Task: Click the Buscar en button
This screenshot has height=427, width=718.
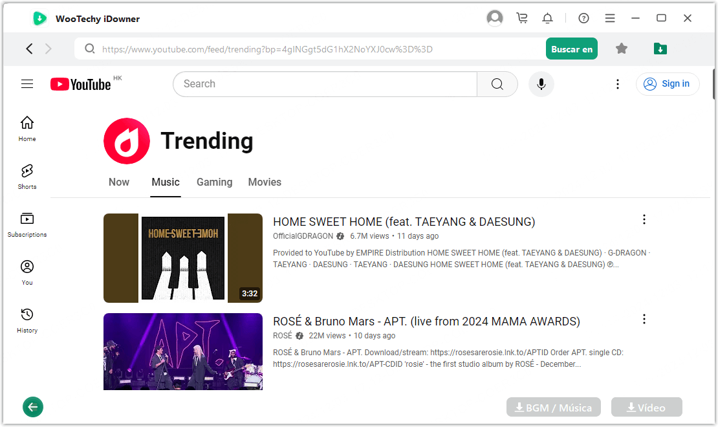Action: coord(571,49)
